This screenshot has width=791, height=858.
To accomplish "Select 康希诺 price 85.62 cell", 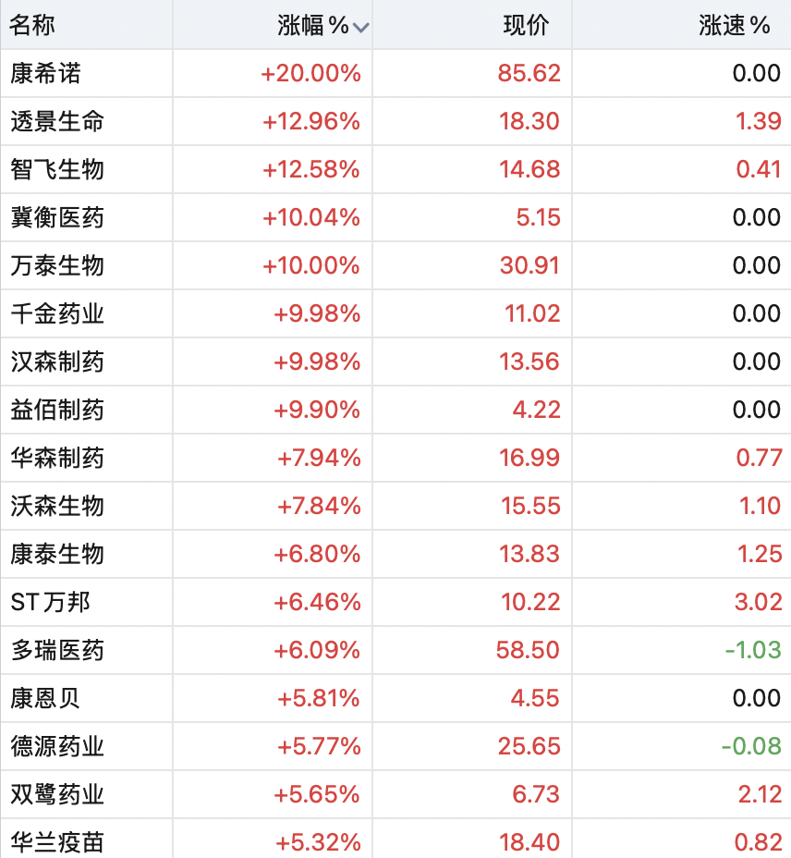I will pos(529,73).
